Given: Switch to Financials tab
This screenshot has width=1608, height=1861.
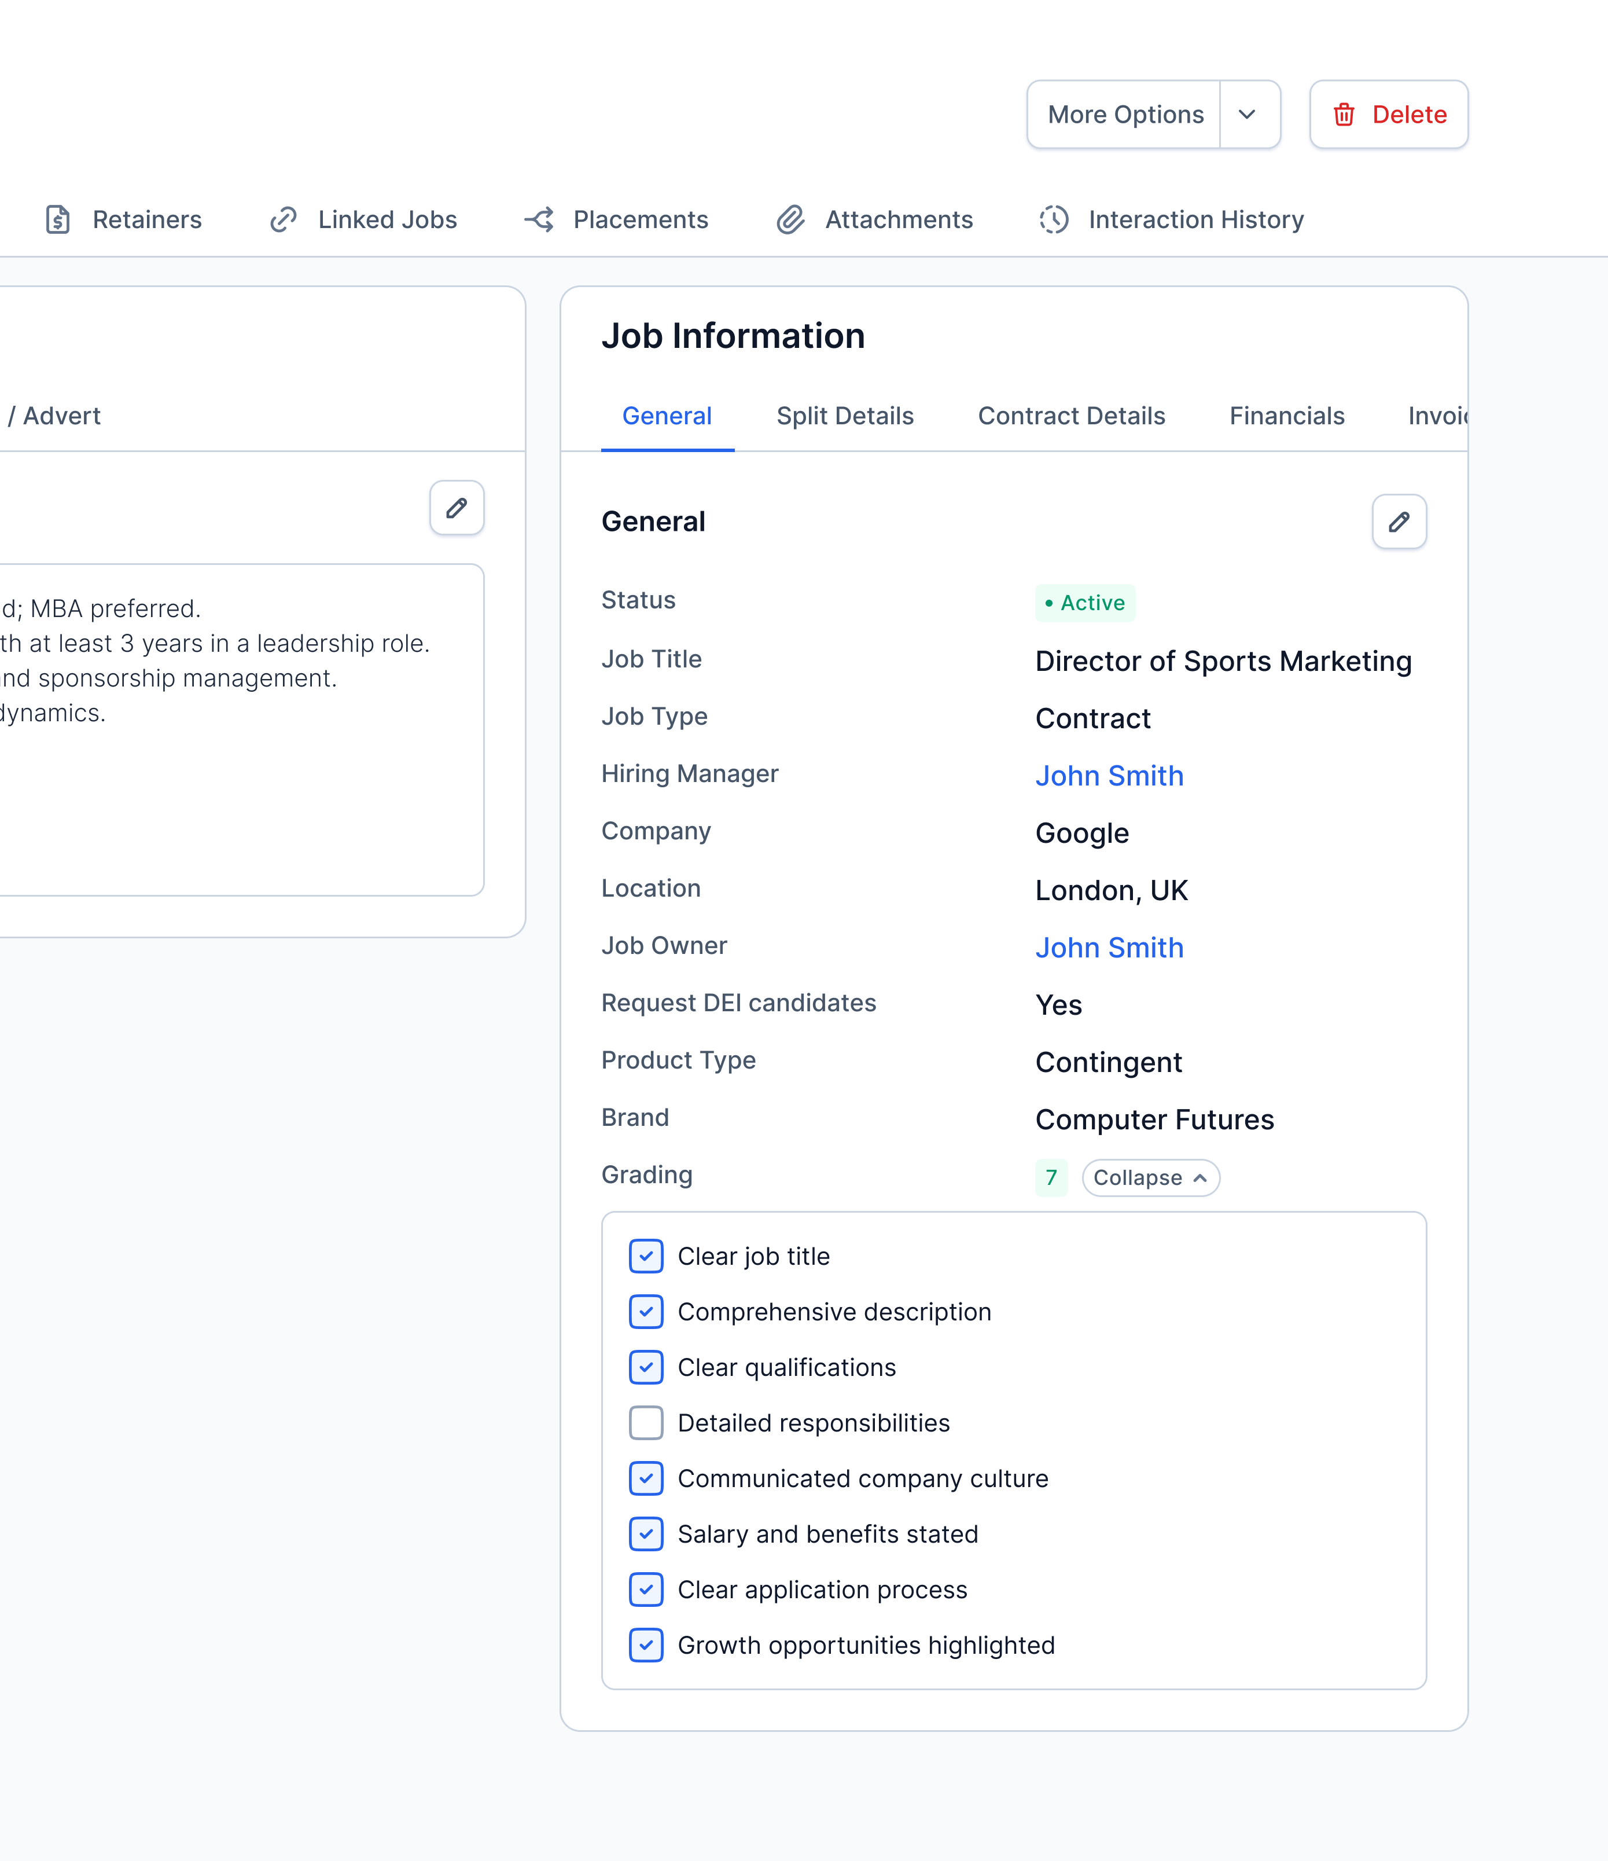Looking at the screenshot, I should (x=1287, y=416).
